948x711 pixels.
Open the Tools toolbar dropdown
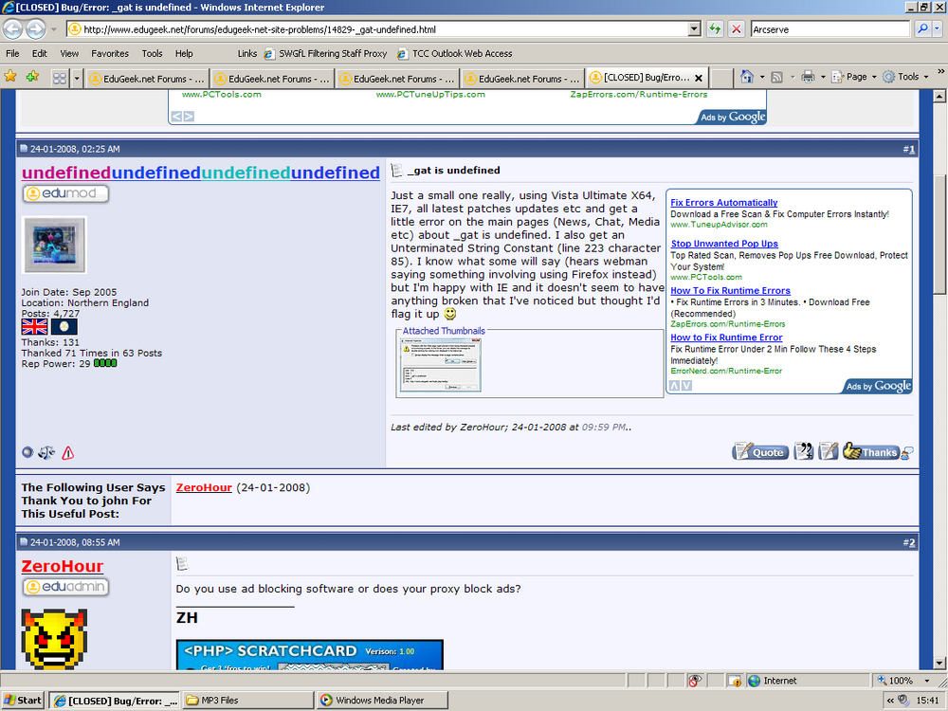(925, 77)
